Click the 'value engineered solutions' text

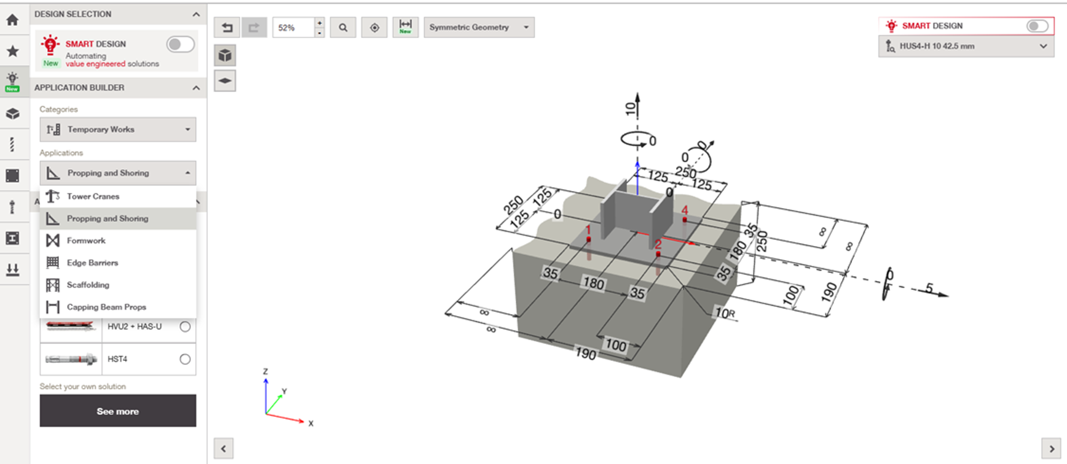pos(112,64)
